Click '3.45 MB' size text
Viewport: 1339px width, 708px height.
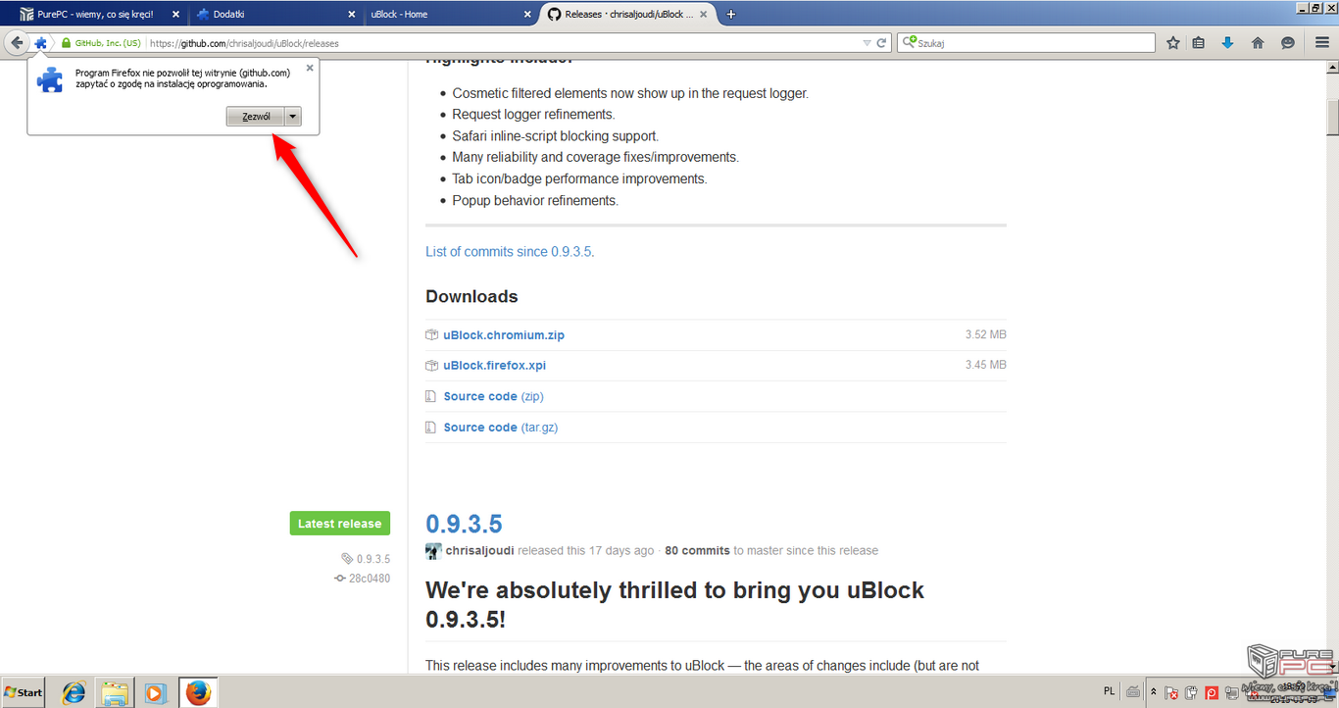click(986, 365)
